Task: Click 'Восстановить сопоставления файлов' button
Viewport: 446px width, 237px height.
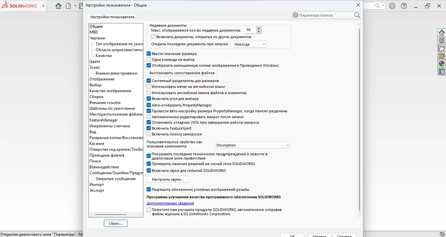Action: [182, 73]
